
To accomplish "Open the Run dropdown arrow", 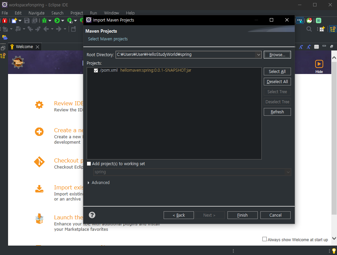I will tap(62, 21).
